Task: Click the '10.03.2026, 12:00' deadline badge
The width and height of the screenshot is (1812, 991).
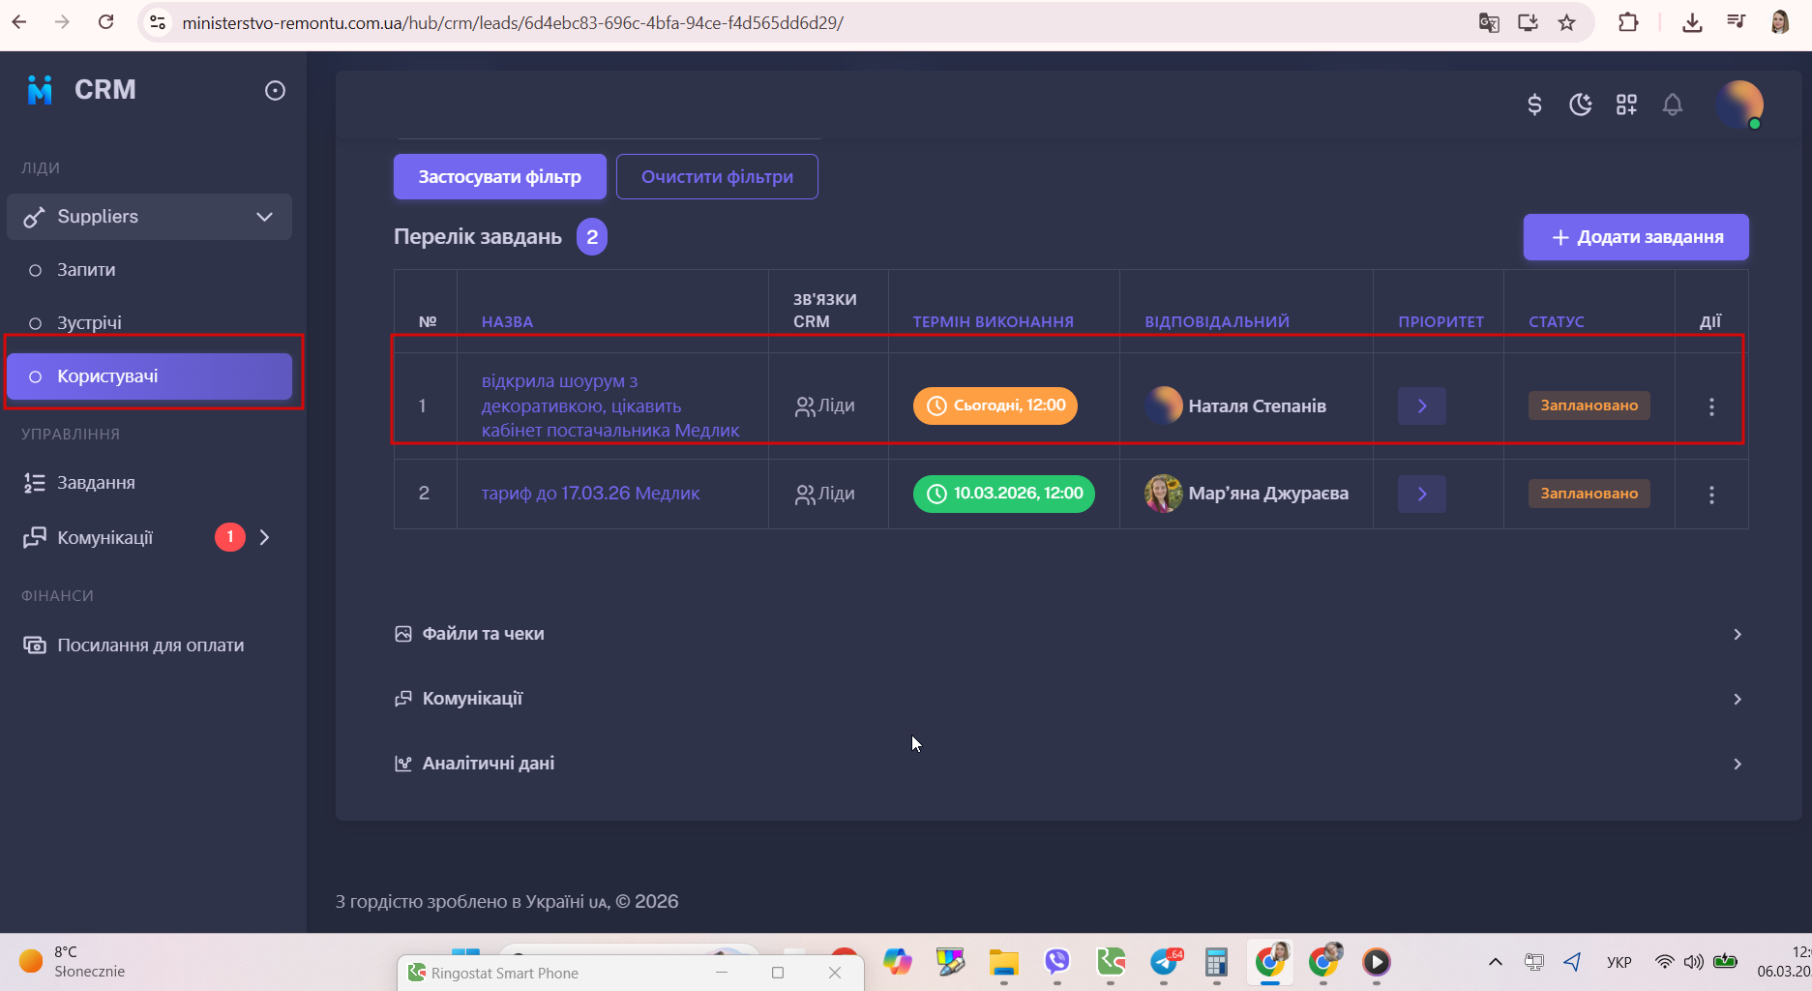Action: (x=1004, y=494)
